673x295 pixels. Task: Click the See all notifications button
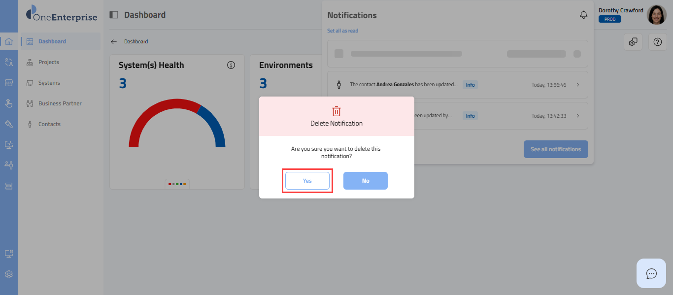tap(555, 149)
